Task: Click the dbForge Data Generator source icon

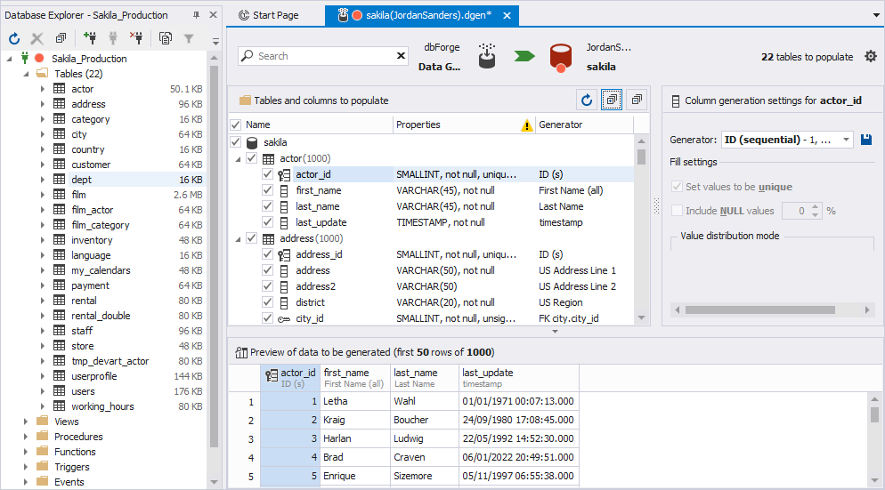Action: click(x=486, y=56)
